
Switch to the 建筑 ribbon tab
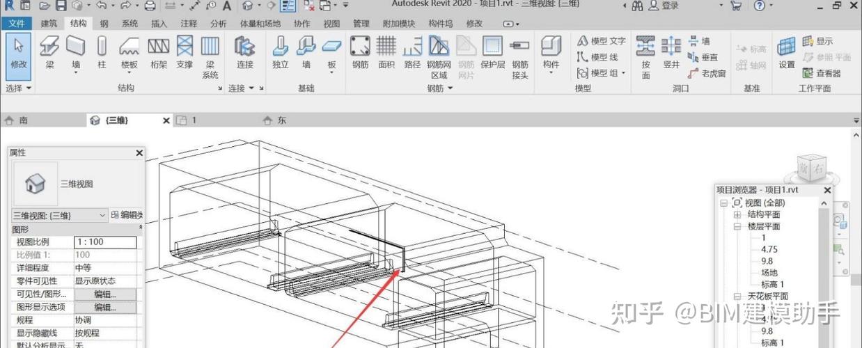[49, 24]
